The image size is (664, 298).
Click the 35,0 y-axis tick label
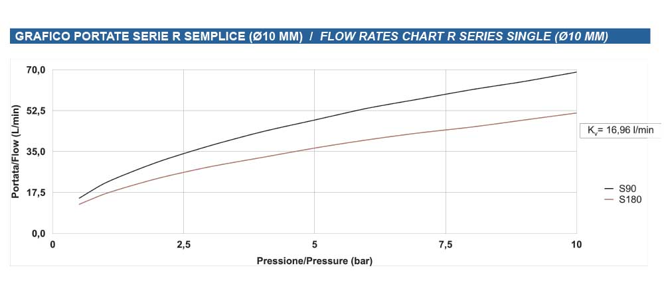(35, 152)
